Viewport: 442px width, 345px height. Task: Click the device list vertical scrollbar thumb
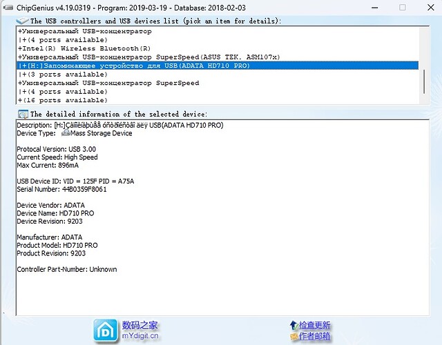coord(424,81)
